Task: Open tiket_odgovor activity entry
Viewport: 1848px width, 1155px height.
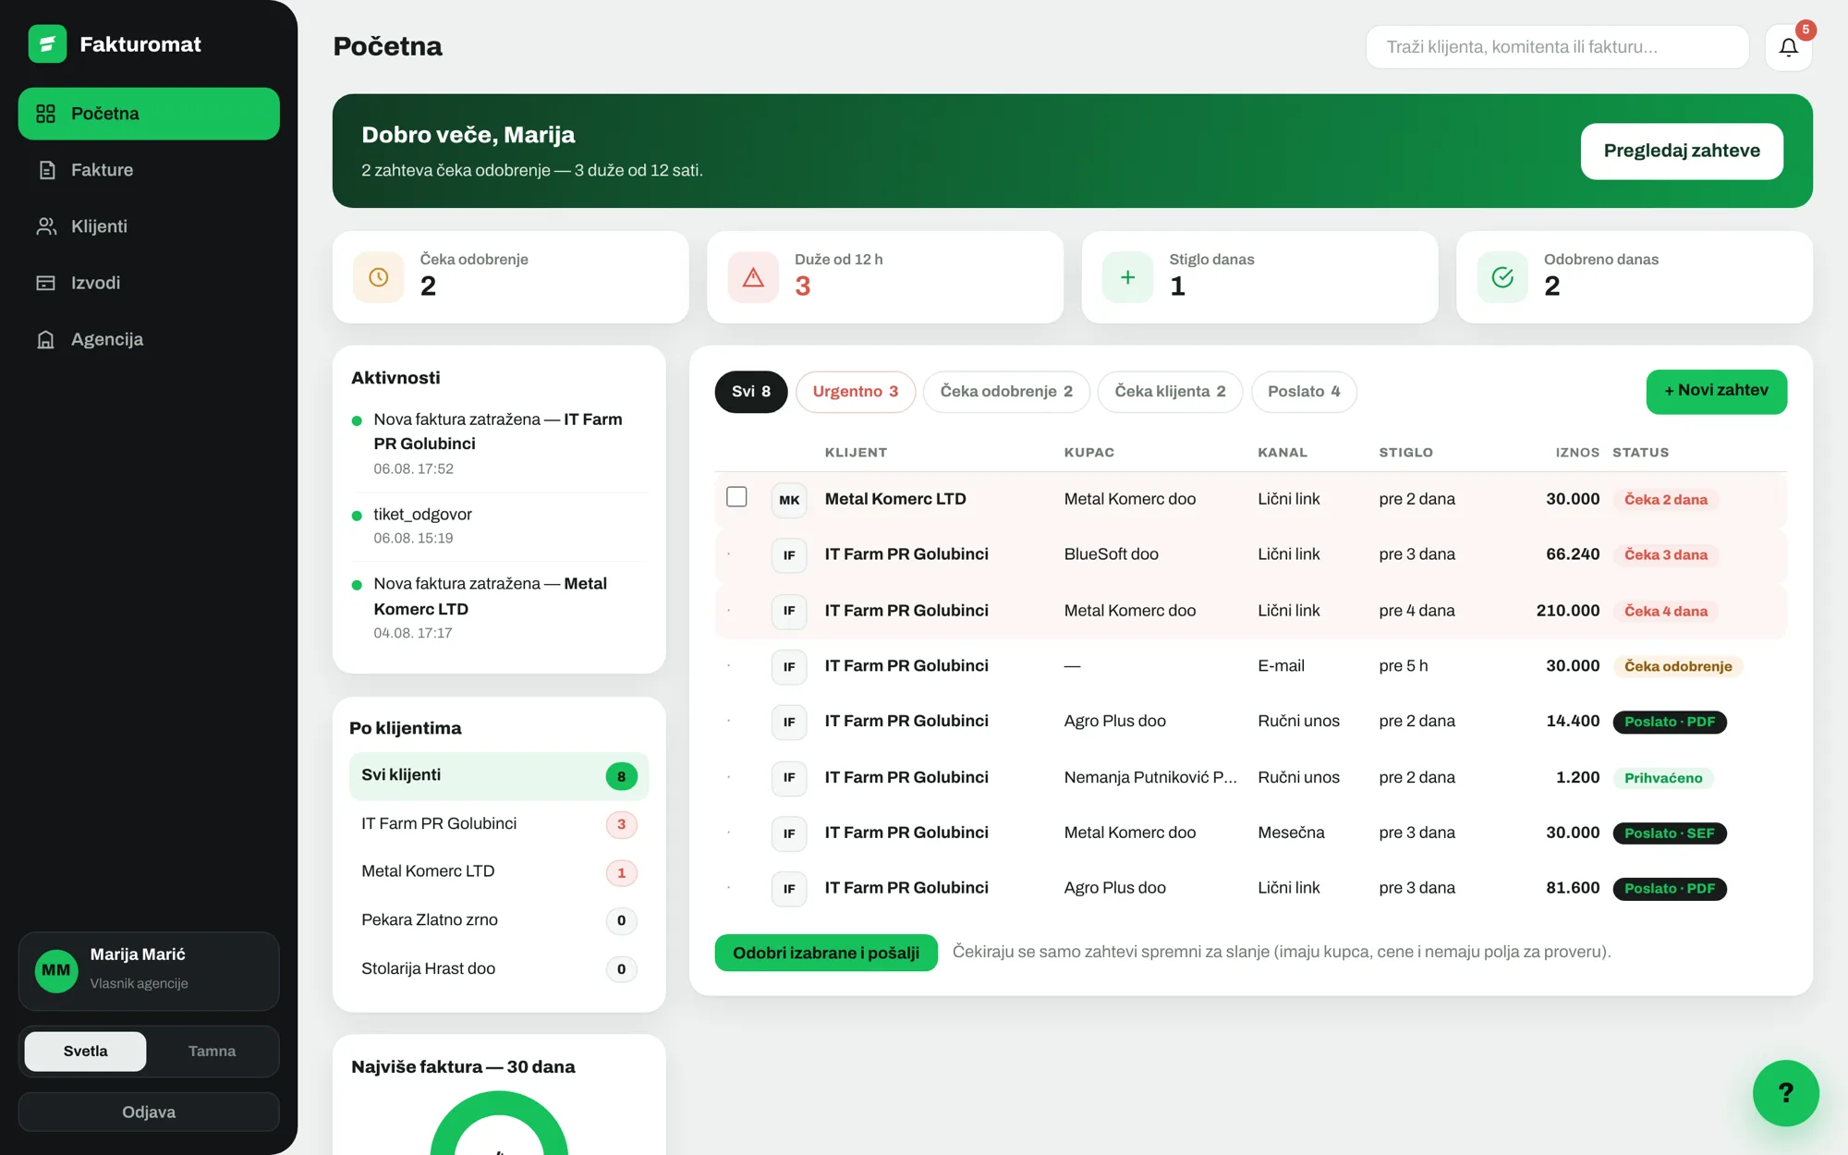Action: point(499,526)
